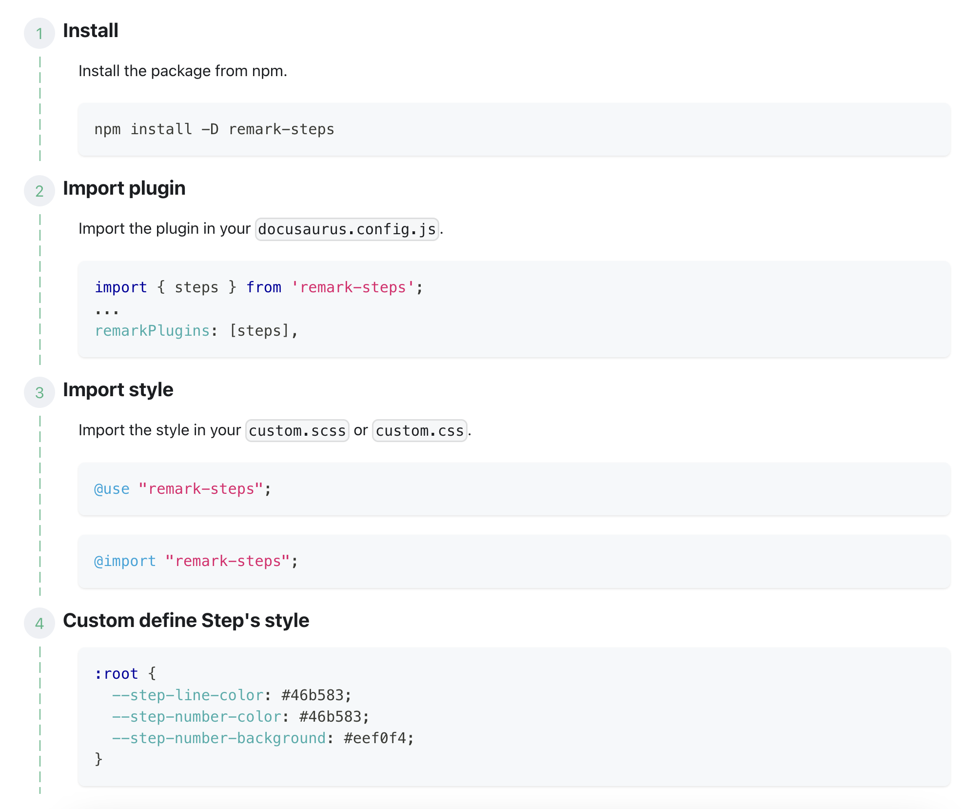The height and width of the screenshot is (809, 977).
Task: Click Custom define Step's style heading
Action: 186,621
